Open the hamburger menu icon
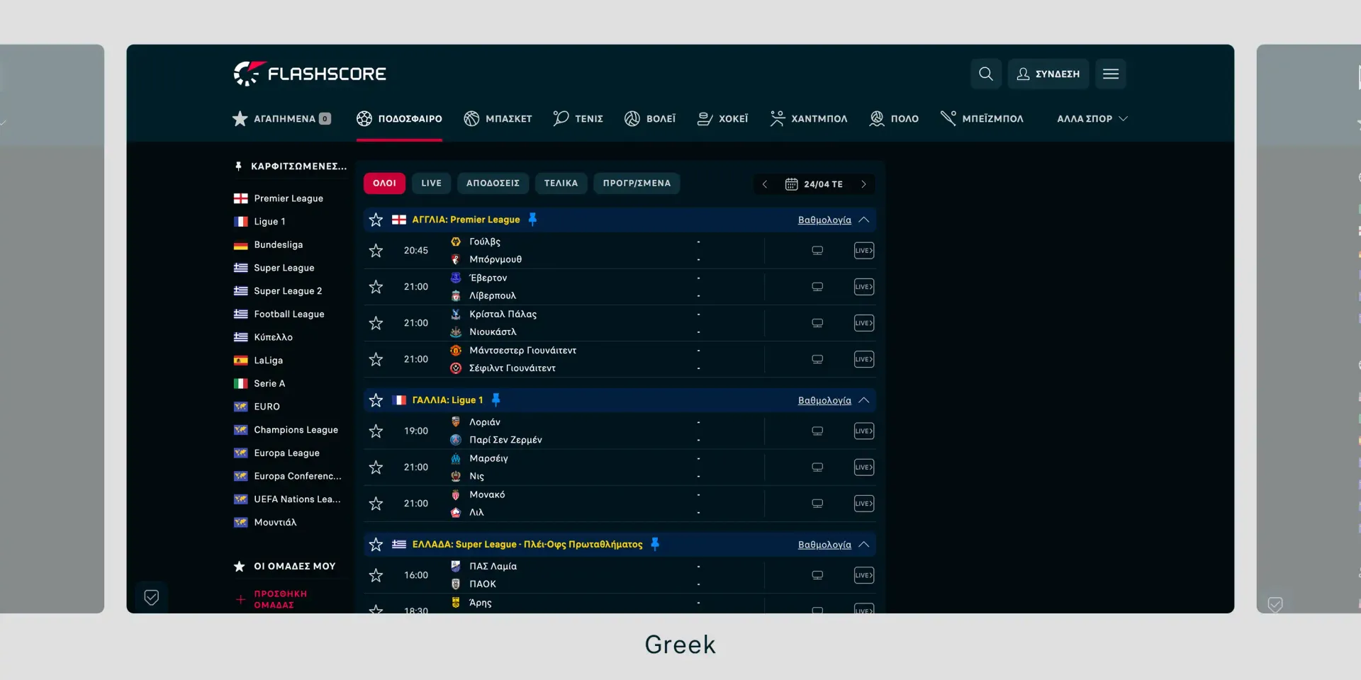The height and width of the screenshot is (680, 1361). [x=1110, y=74]
